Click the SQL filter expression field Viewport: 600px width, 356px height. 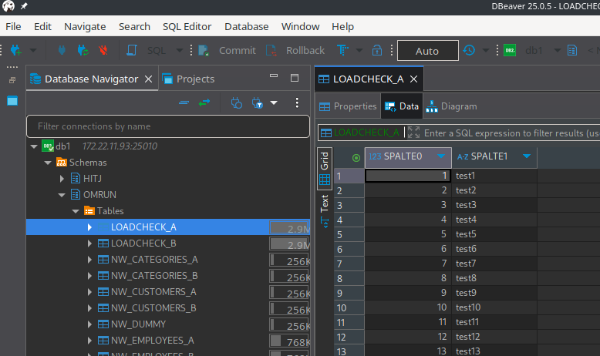coord(511,133)
